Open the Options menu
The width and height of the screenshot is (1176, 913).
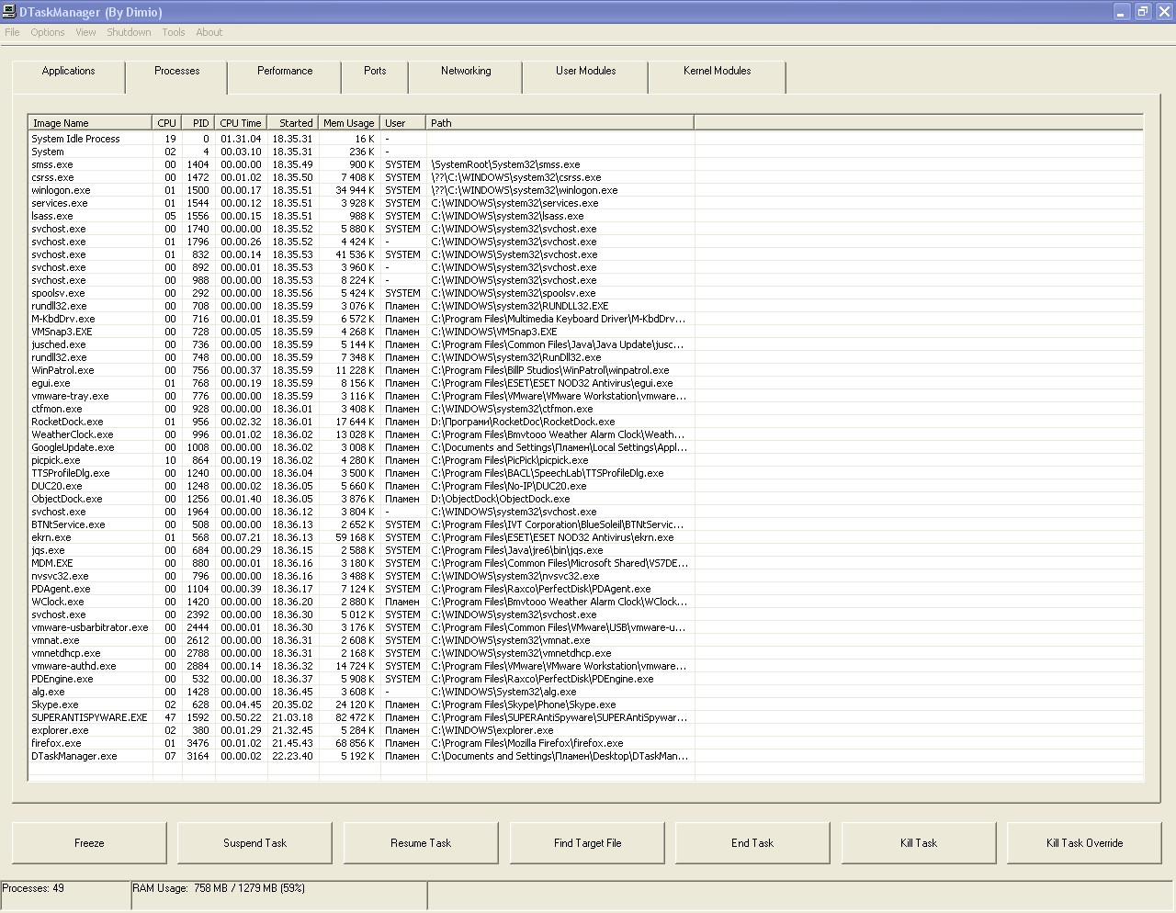point(47,32)
